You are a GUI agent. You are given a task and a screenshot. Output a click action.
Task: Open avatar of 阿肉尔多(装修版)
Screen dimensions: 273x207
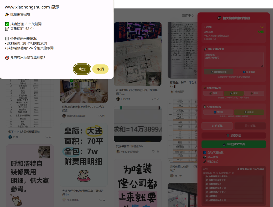[118, 151]
